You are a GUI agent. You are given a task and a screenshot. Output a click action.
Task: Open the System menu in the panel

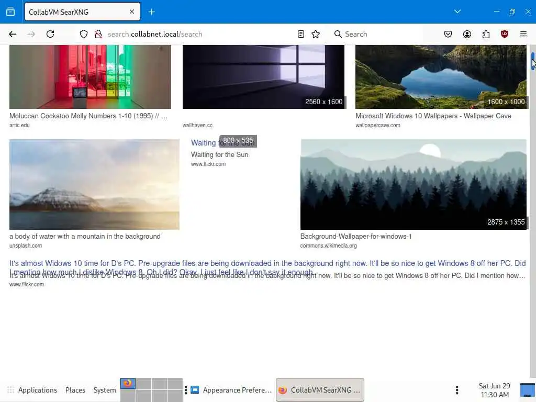105,390
